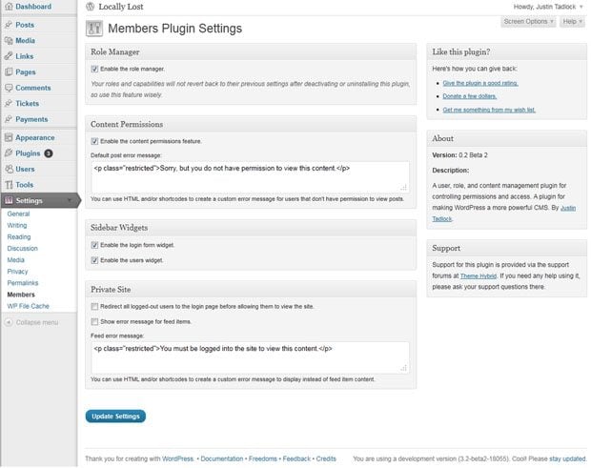Toggle the login form widget checkbox
Viewport: 591px width, 468px height.
pos(94,245)
